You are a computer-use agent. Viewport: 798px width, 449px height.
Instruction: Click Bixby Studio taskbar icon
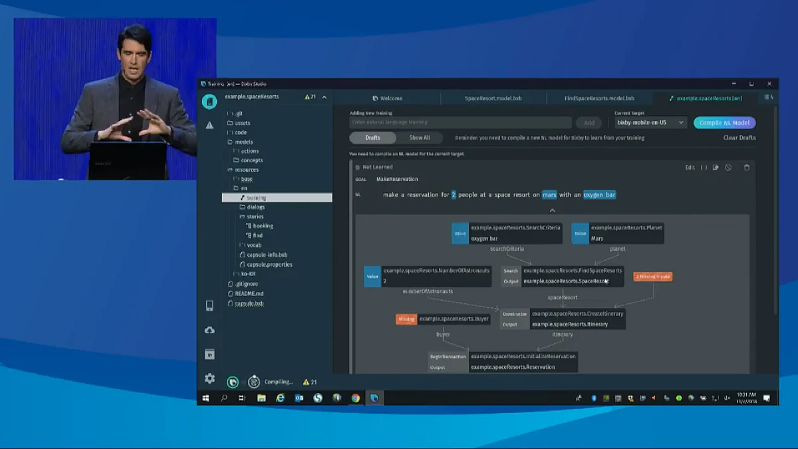pyautogui.click(x=374, y=398)
